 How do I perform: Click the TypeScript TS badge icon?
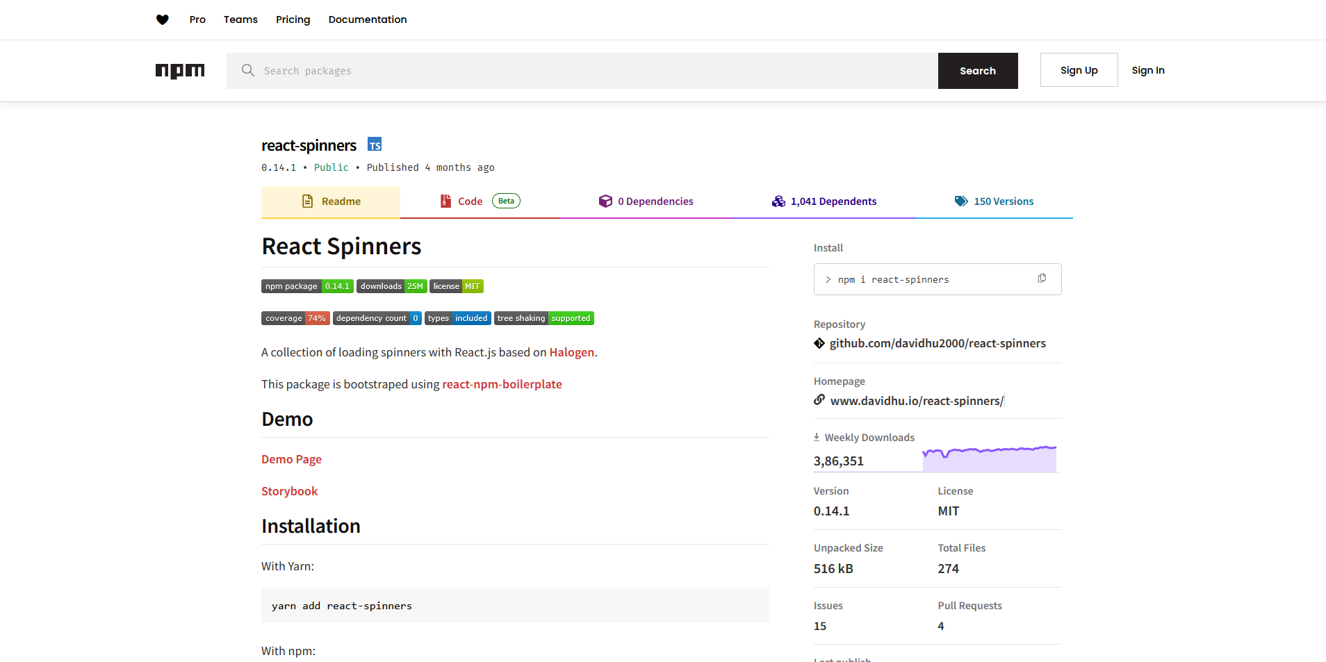(x=375, y=144)
